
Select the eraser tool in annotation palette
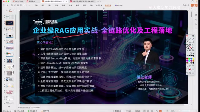coord(190,50)
